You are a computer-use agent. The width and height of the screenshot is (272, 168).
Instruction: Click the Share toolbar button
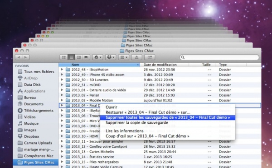pos(150,57)
